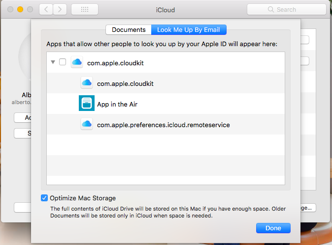This screenshot has height=245, width=332.
Task: Click the yellow minimize window button
Action: (20, 9)
